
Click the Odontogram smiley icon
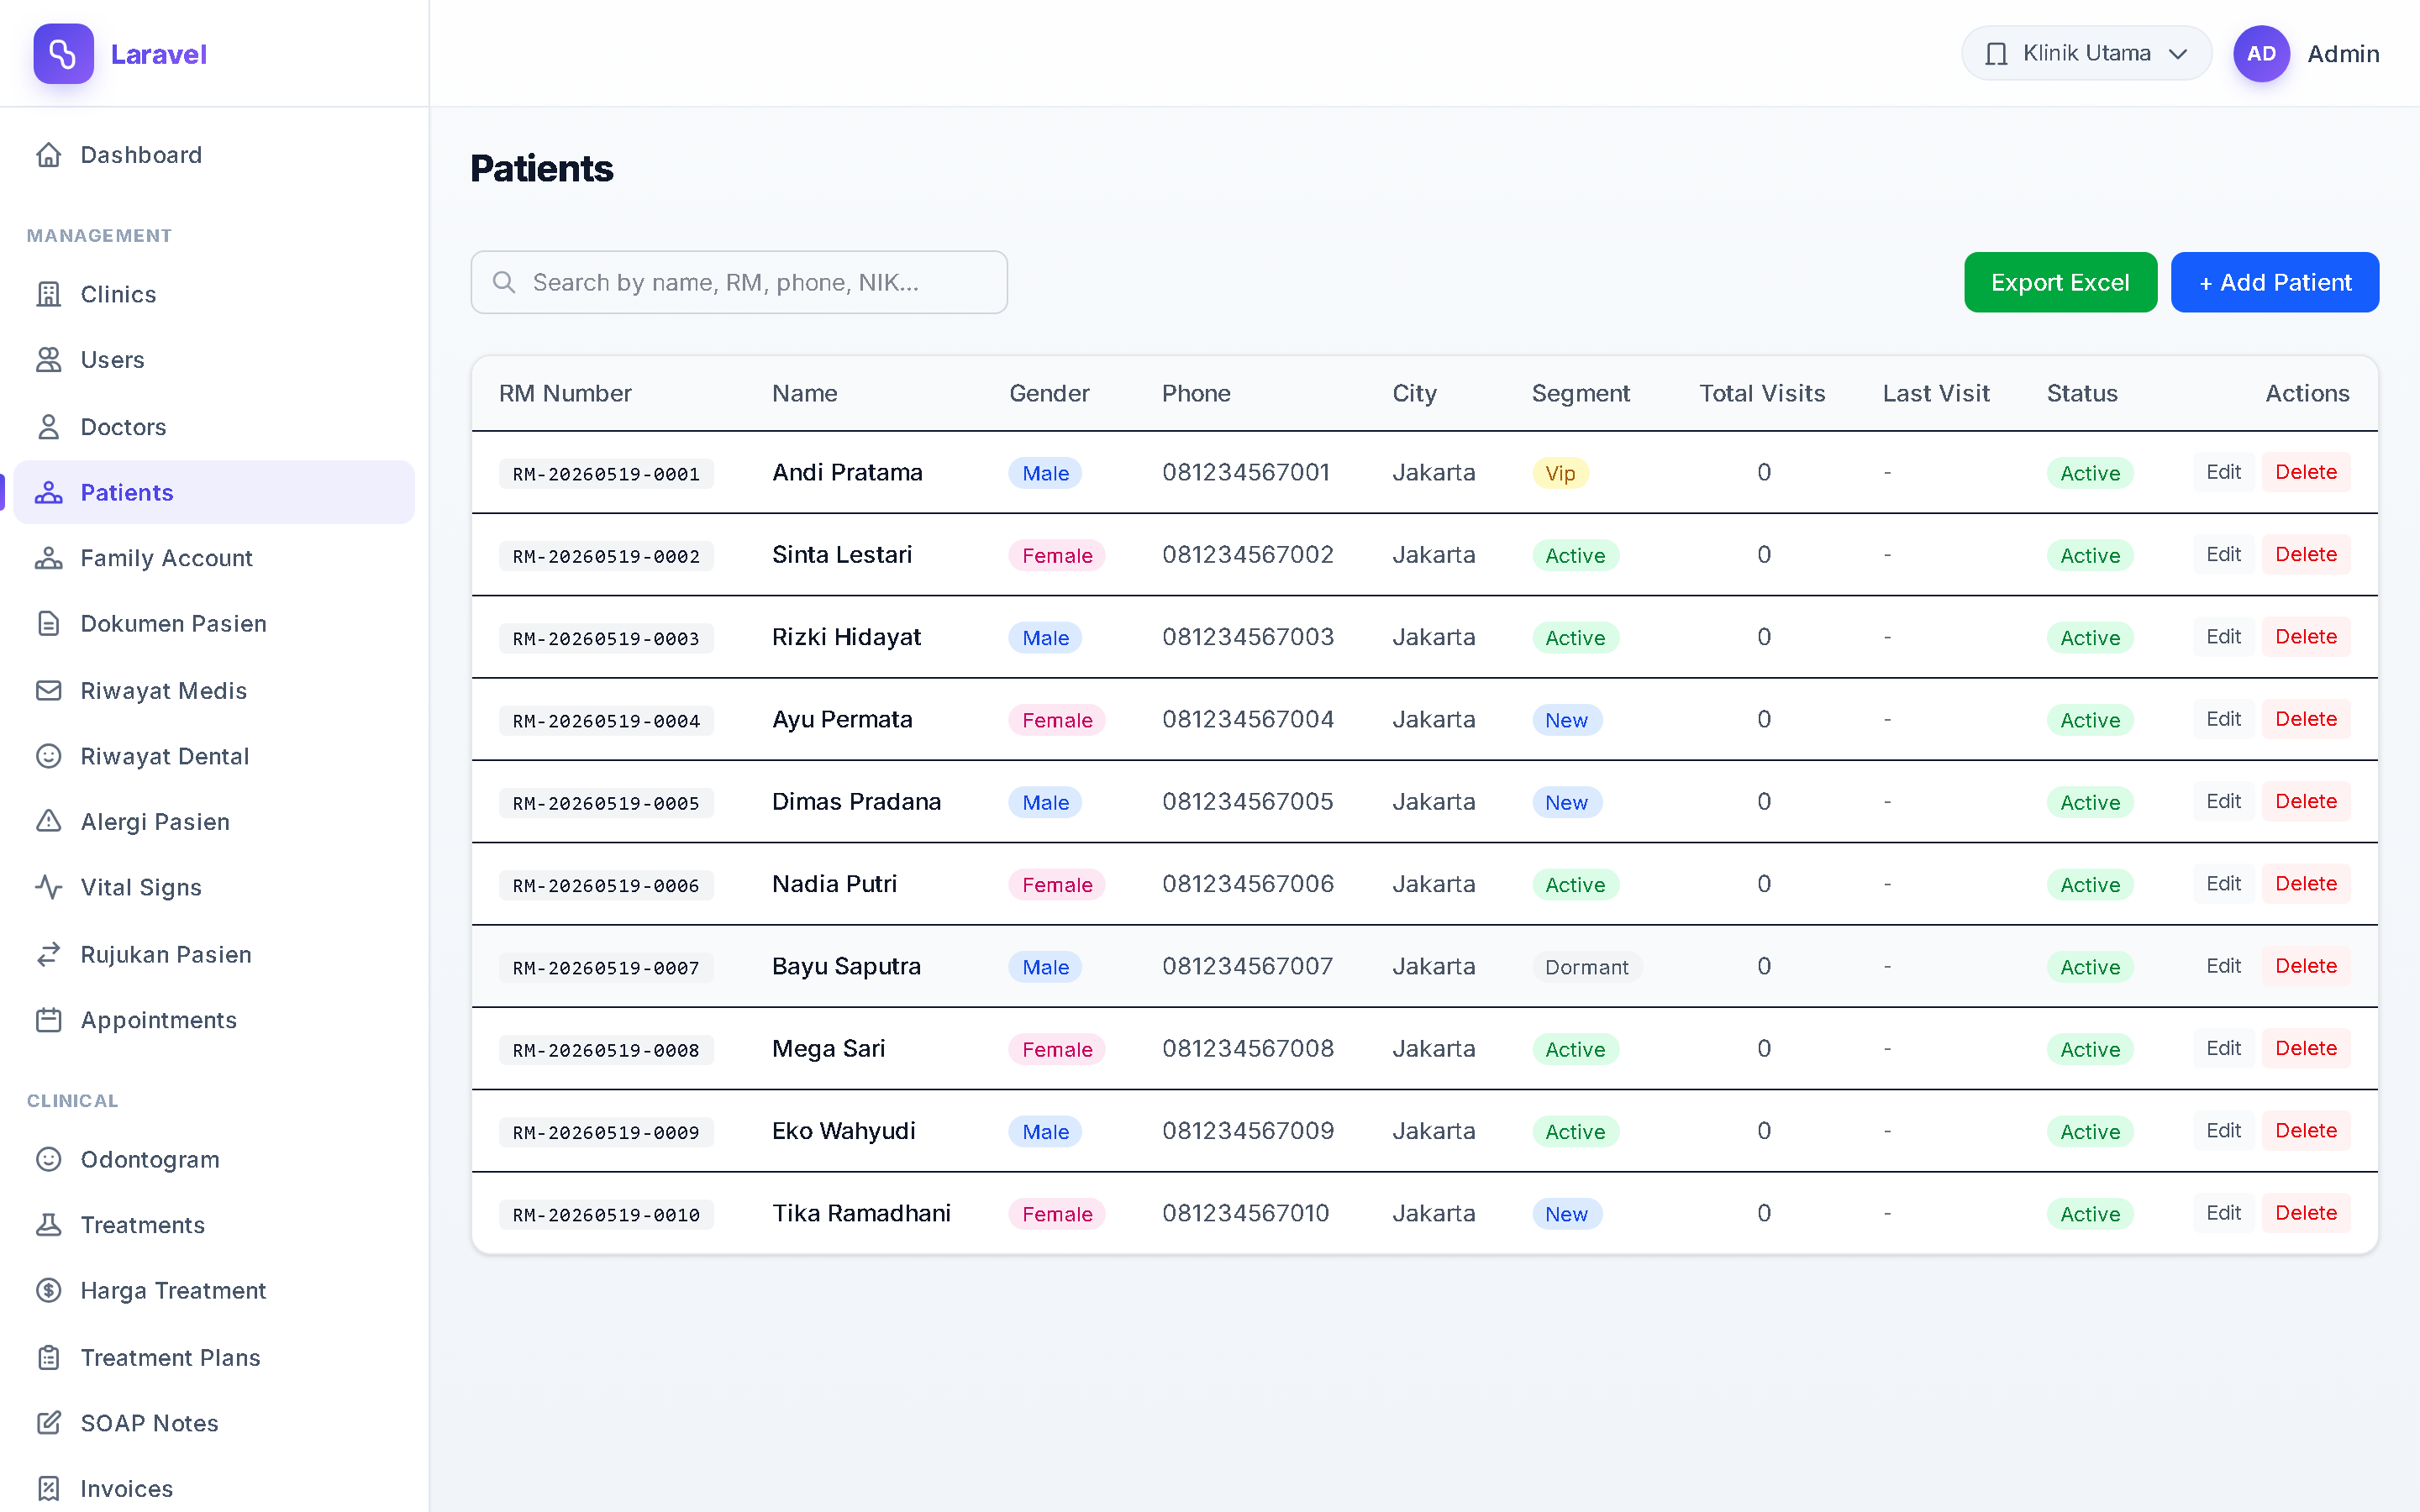pyautogui.click(x=49, y=1159)
